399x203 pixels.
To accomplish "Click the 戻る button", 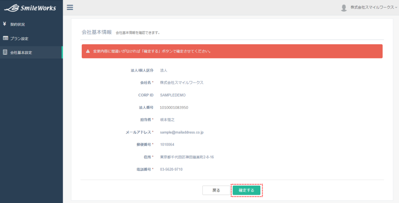I will (216, 190).
